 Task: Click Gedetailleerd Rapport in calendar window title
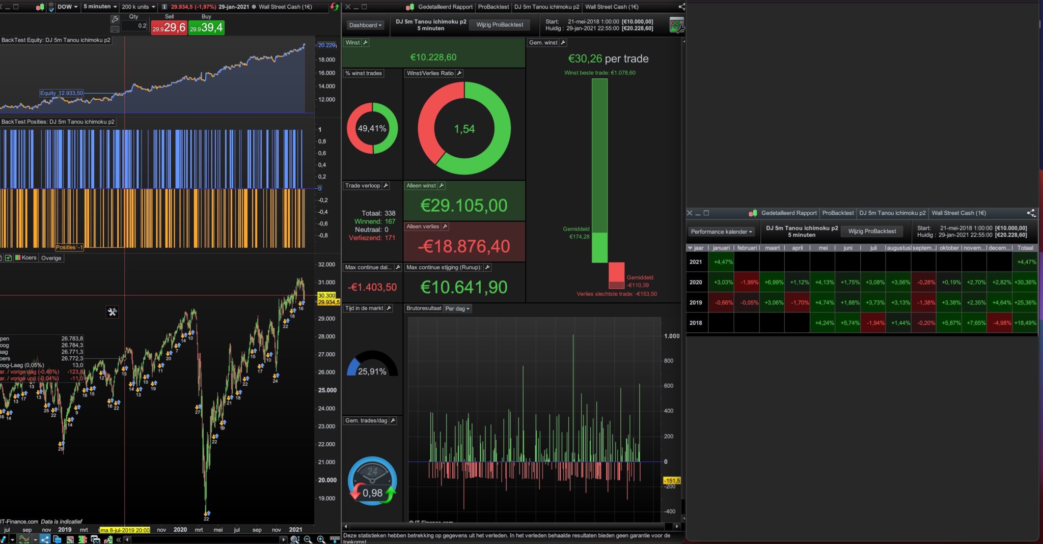[x=789, y=213]
